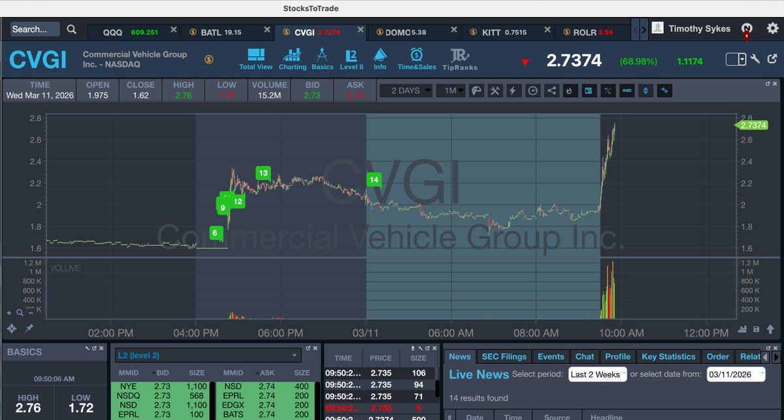Click the save icon below chart
Image resolution: width=784 pixels, height=420 pixels.
tap(756, 329)
